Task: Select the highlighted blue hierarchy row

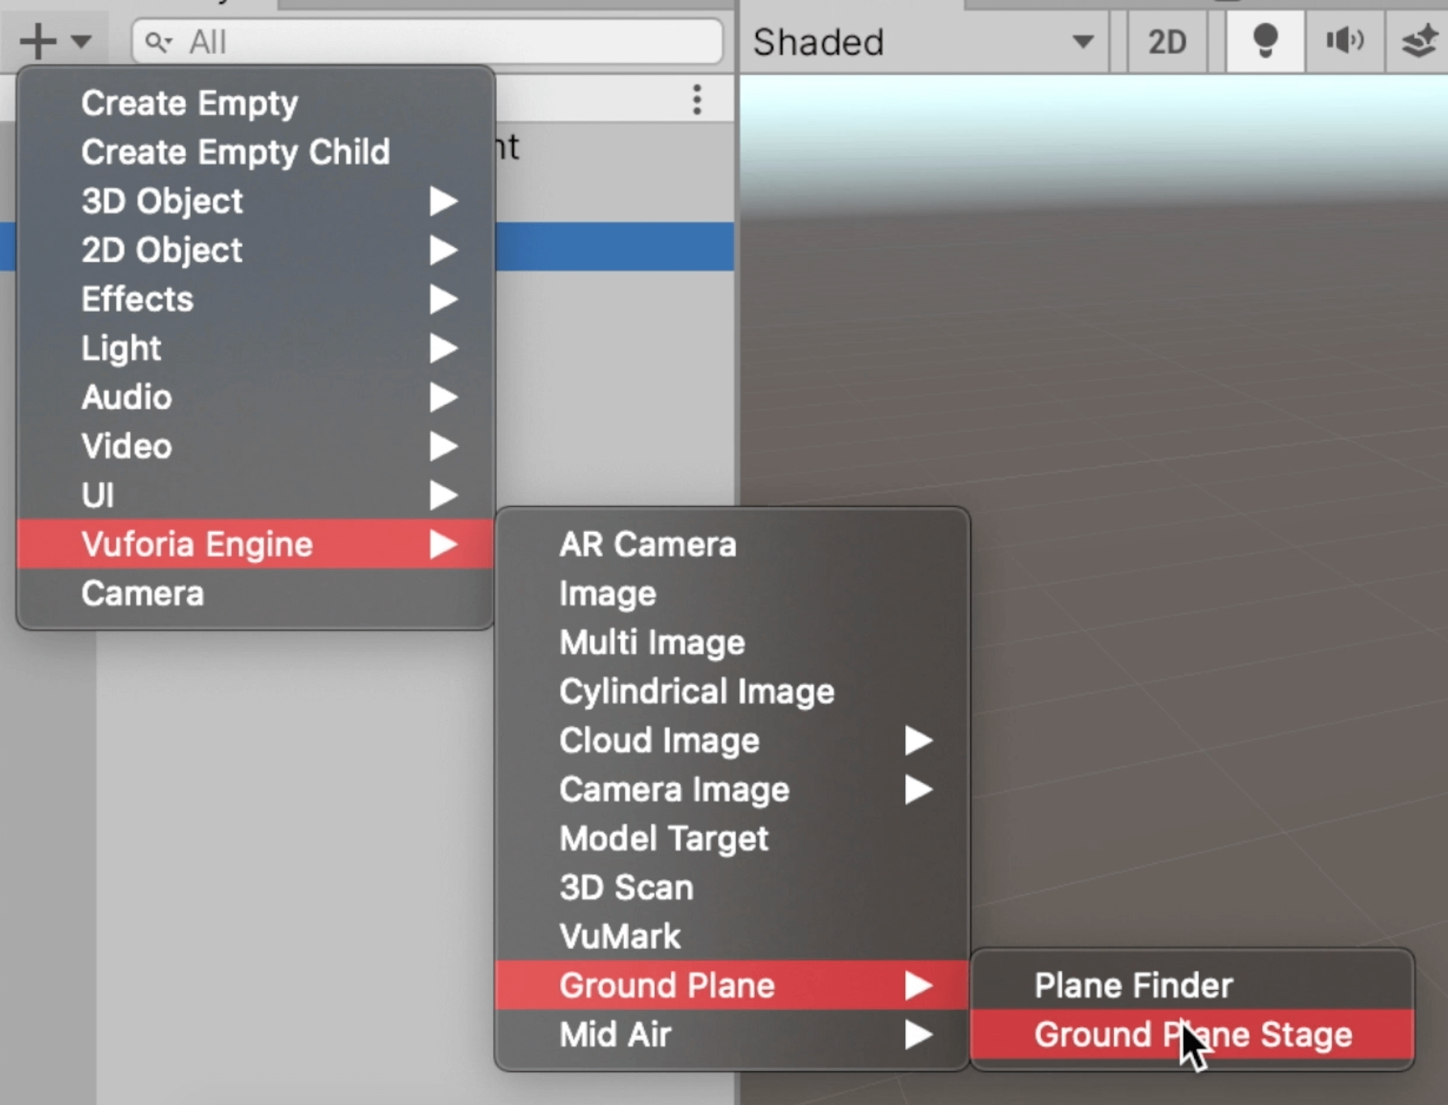Action: [x=614, y=246]
